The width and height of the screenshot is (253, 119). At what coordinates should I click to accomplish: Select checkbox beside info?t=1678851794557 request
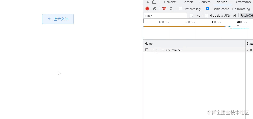pos(147,50)
